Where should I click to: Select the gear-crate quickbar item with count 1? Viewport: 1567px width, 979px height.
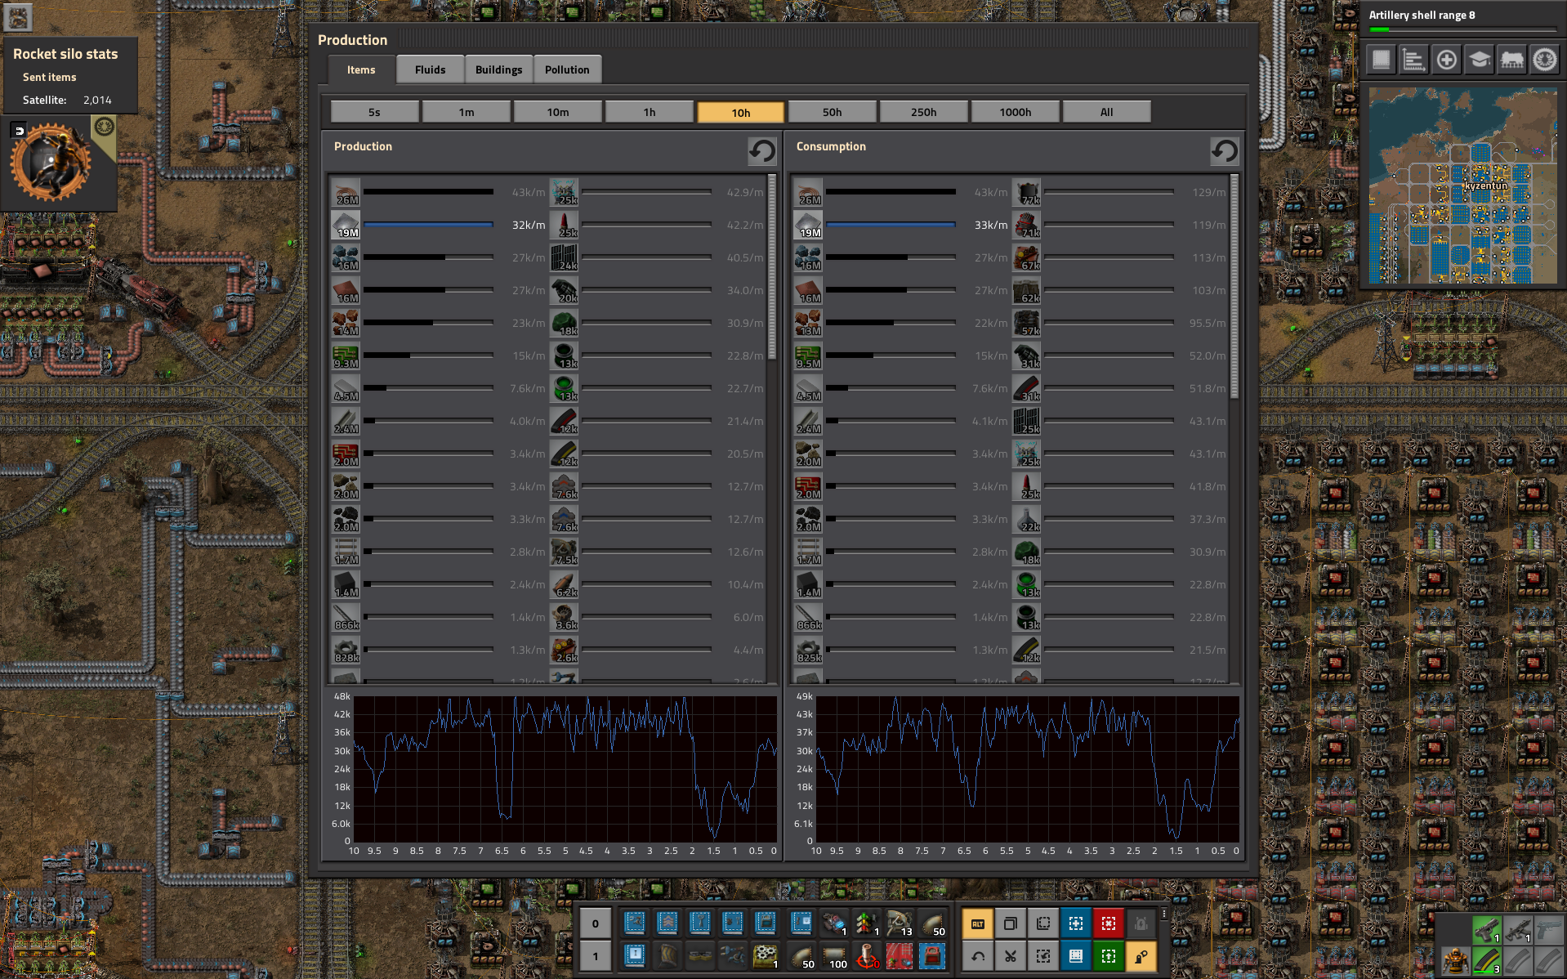point(766,955)
